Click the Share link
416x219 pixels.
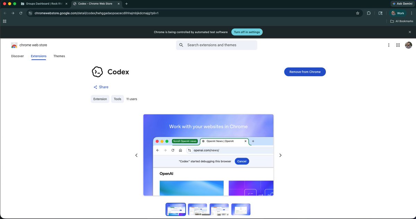(101, 87)
